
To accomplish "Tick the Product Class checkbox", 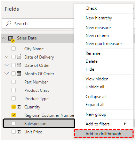I will click(14, 90).
